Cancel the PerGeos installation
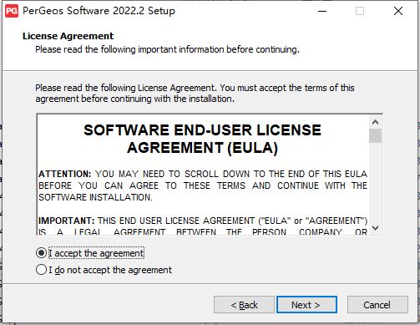 [x=377, y=305]
